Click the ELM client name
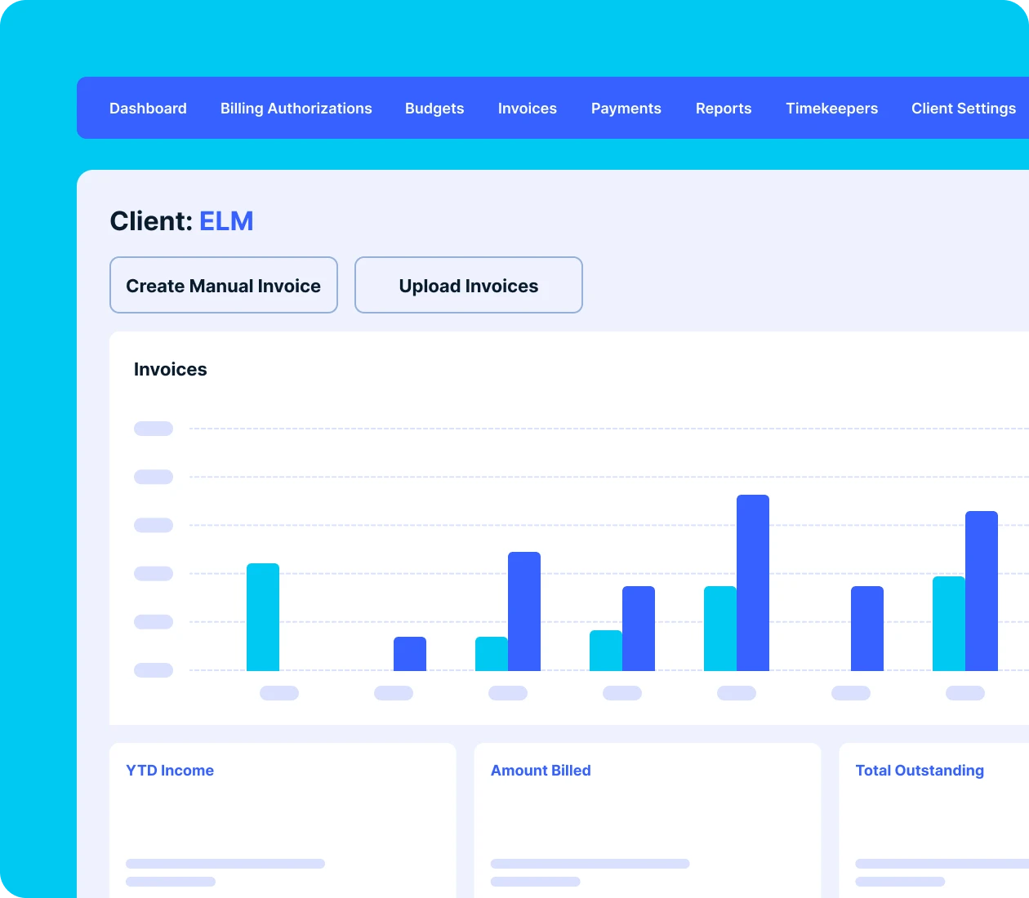The width and height of the screenshot is (1029, 898). tap(226, 221)
